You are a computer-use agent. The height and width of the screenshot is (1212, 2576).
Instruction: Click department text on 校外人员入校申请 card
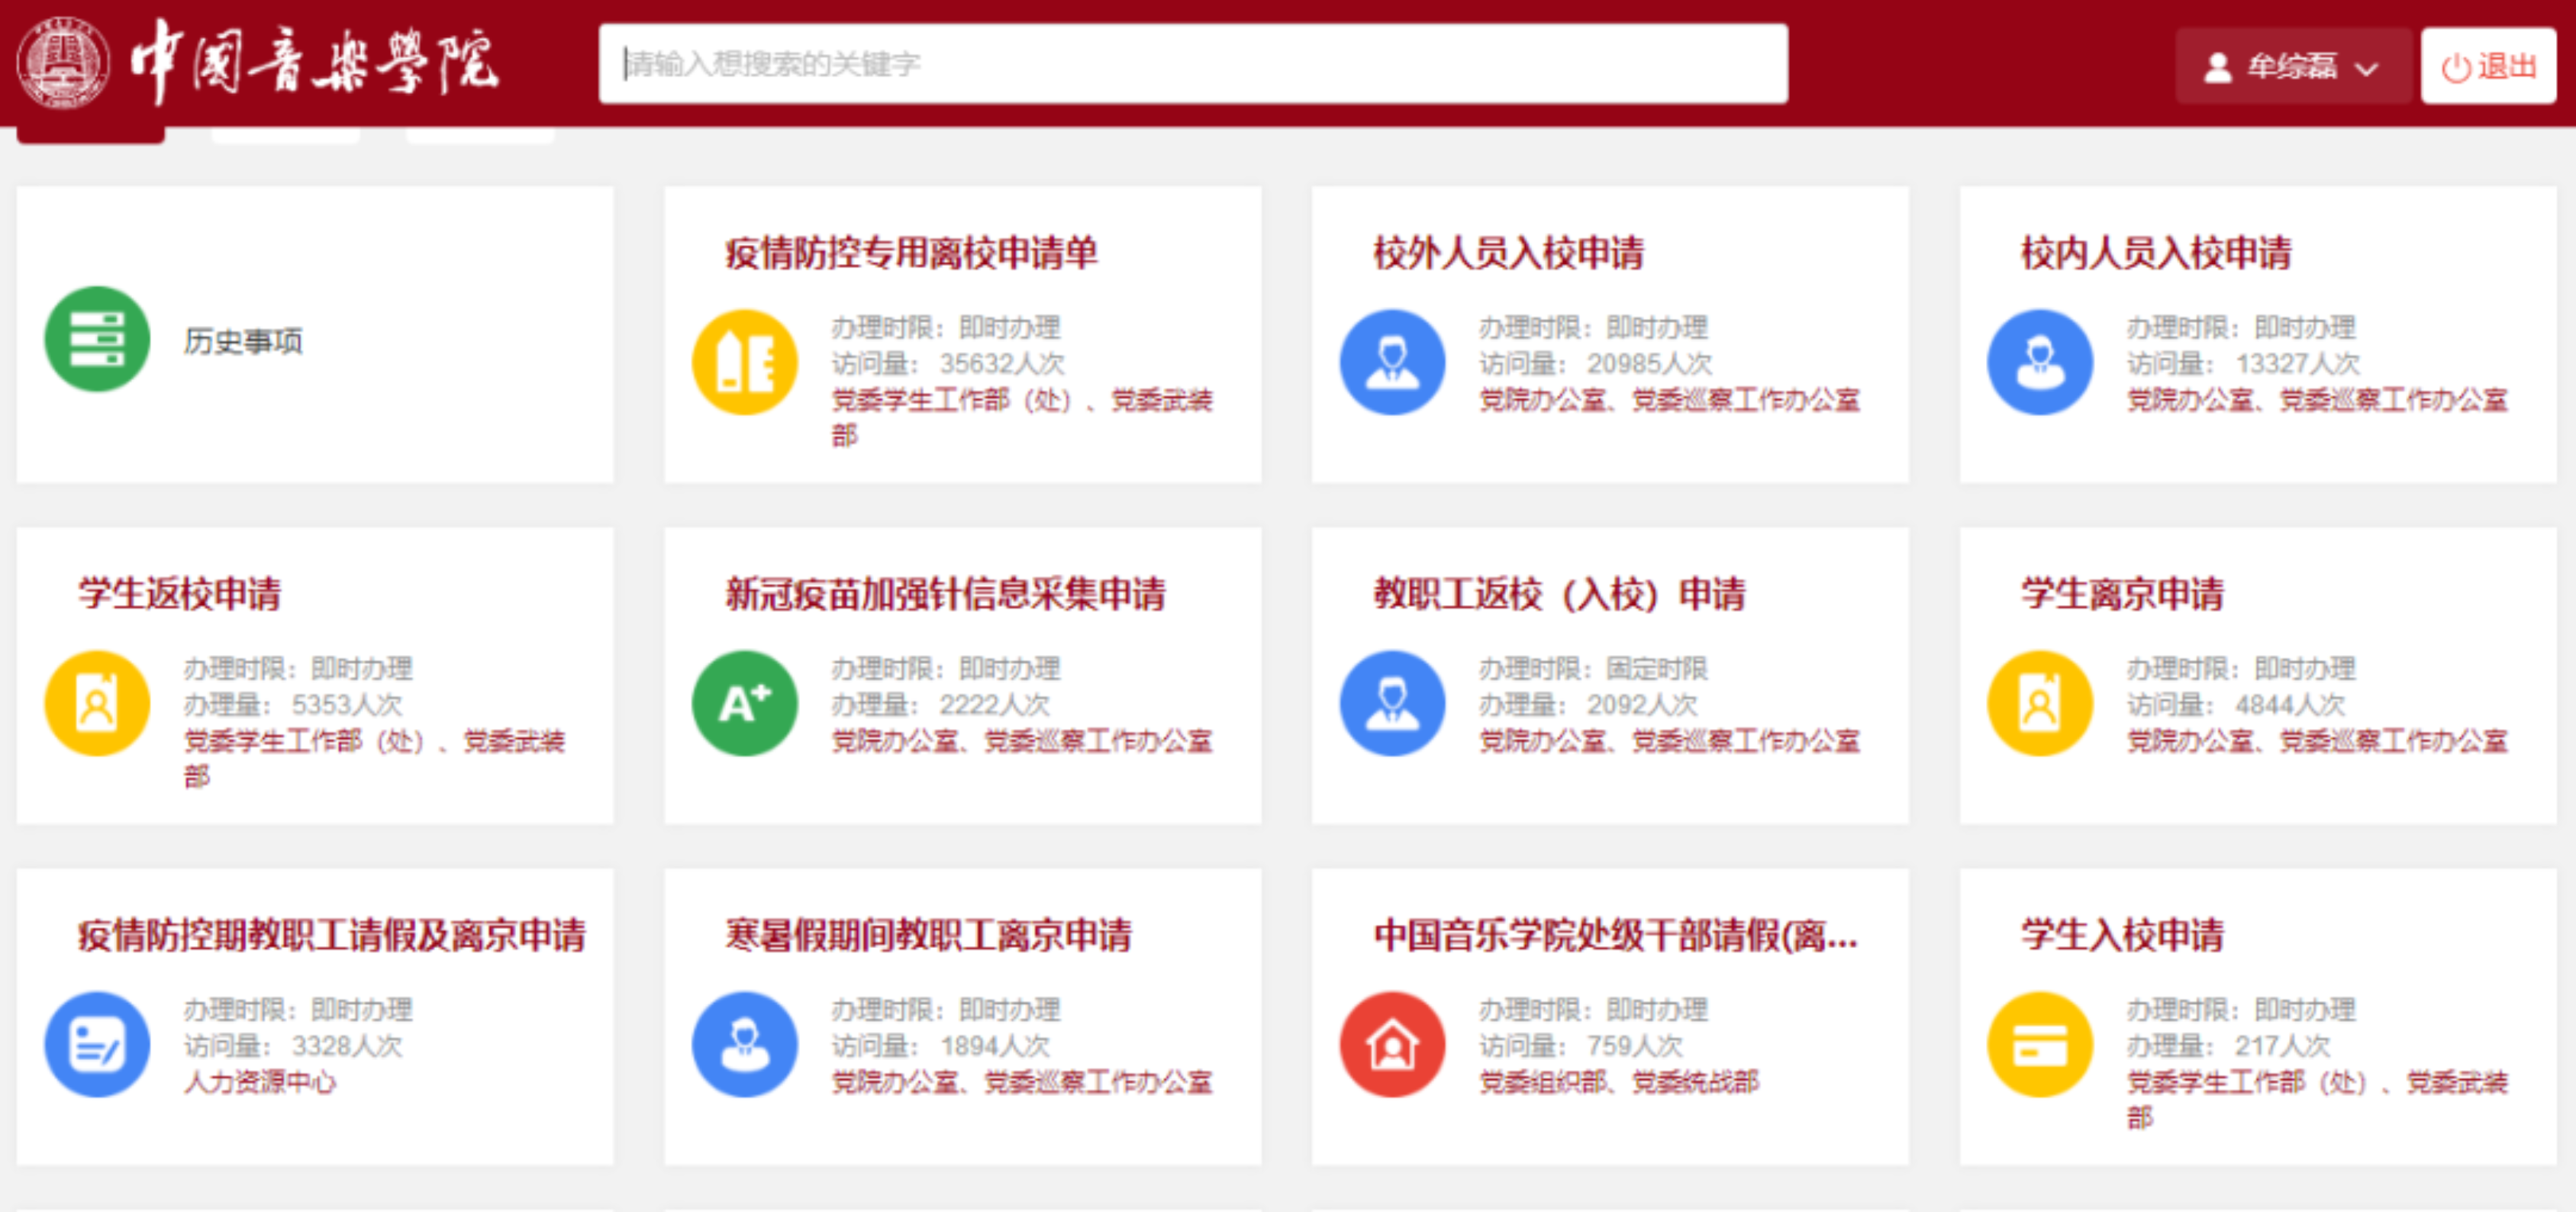[1670, 400]
